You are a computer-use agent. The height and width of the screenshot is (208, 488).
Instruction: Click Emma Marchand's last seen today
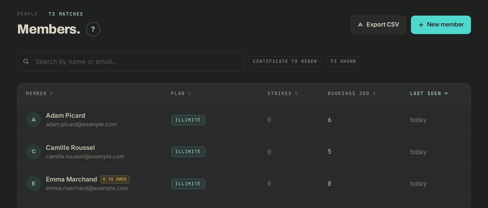[418, 184]
